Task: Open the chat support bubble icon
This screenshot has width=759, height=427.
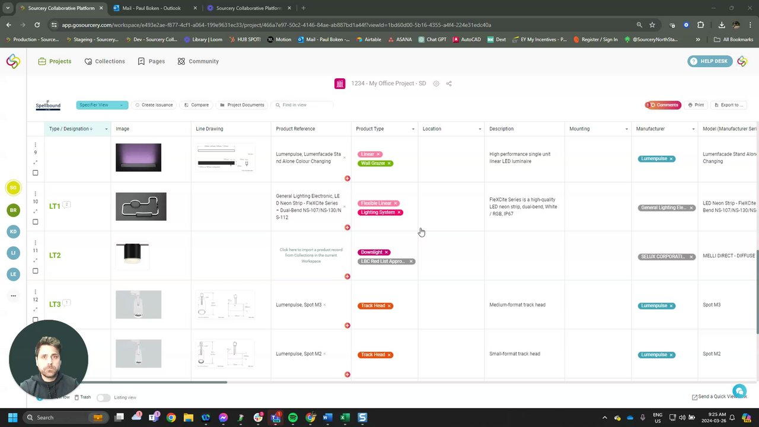Action: [739, 391]
